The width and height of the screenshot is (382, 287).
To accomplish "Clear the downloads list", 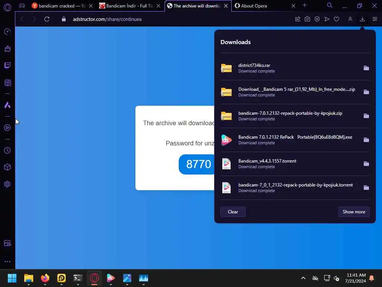I will coord(233,212).
